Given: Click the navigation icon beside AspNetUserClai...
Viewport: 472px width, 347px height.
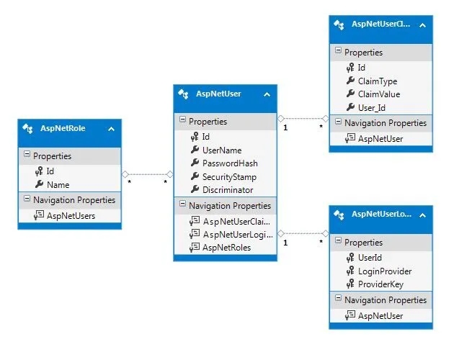Looking at the screenshot, I should tap(195, 221).
